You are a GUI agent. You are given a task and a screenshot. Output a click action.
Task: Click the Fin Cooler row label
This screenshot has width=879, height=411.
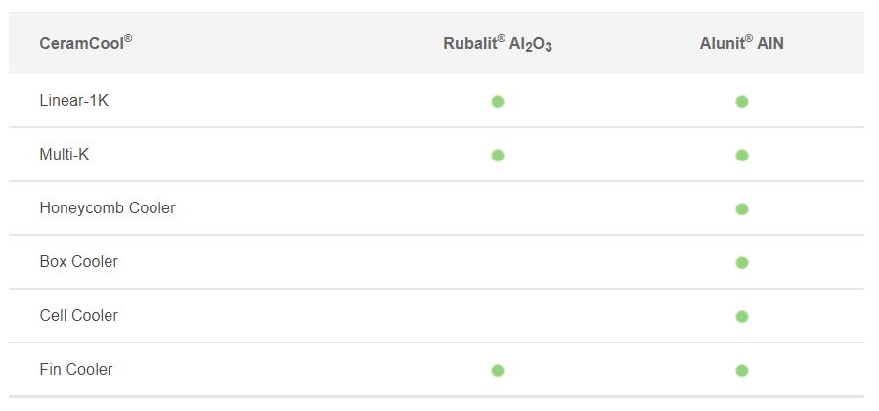(75, 370)
